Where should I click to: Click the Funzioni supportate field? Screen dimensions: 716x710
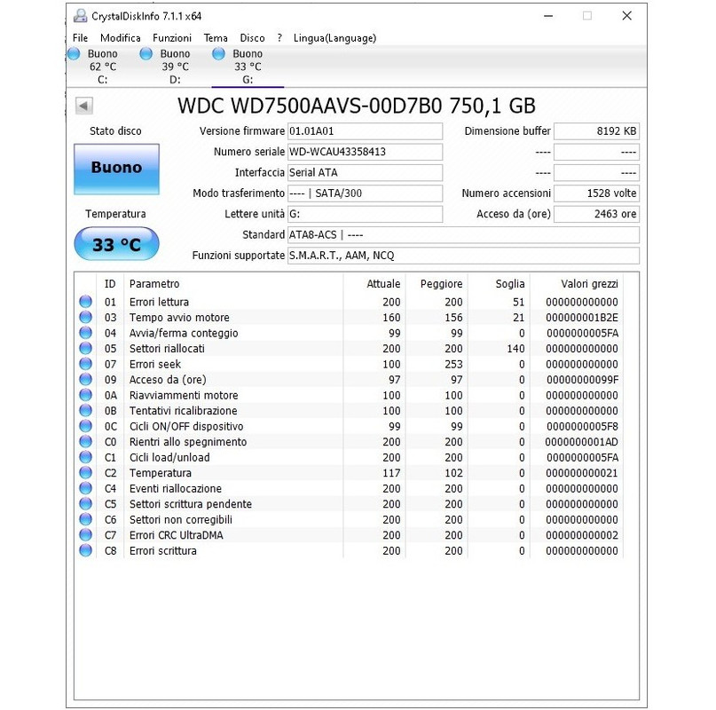pyautogui.click(x=463, y=256)
